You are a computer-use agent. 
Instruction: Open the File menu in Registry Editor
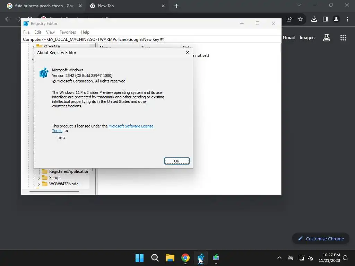pos(26,32)
